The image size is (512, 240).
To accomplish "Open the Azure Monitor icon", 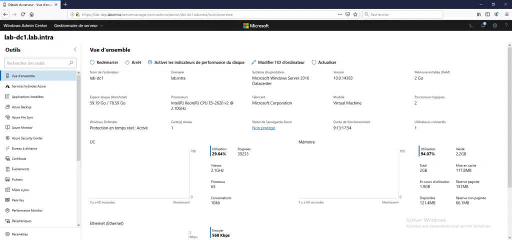I will pos(7,127).
